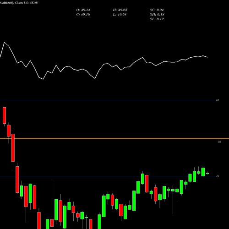Viewport: 229px width, 229px height.
Task: Click the "H: 49.23" high value
Action: (120, 10)
